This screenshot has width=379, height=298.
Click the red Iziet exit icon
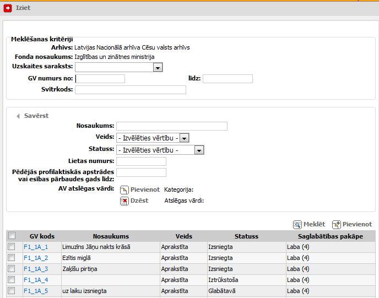[8, 8]
